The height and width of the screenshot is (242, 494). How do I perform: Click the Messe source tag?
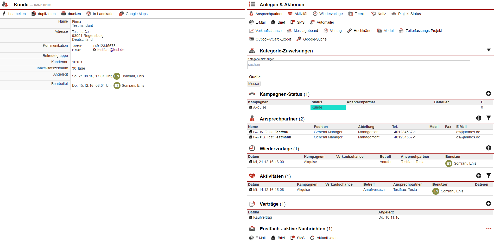tap(254, 84)
